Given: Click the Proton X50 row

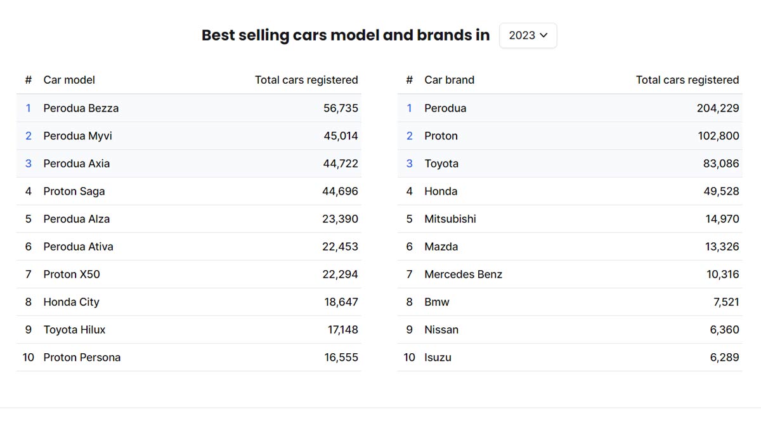Looking at the screenshot, I should tap(72, 275).
